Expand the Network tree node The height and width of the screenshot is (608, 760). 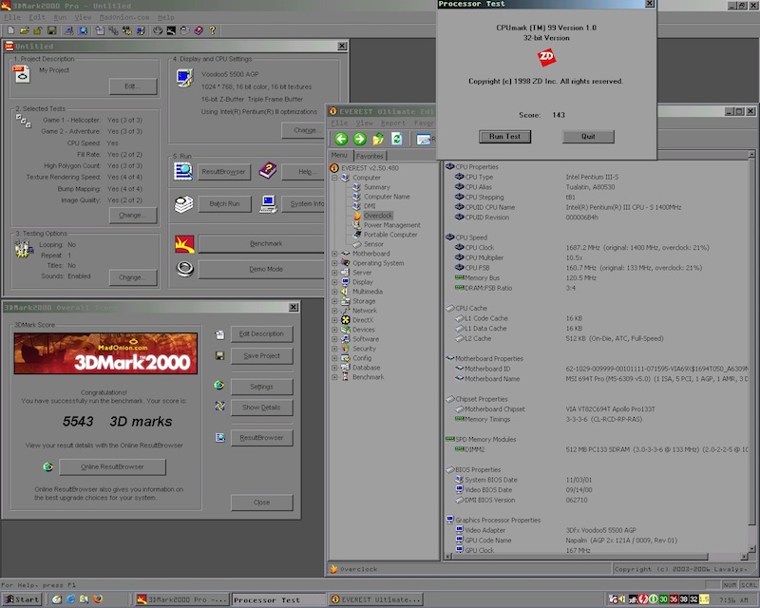pos(334,311)
